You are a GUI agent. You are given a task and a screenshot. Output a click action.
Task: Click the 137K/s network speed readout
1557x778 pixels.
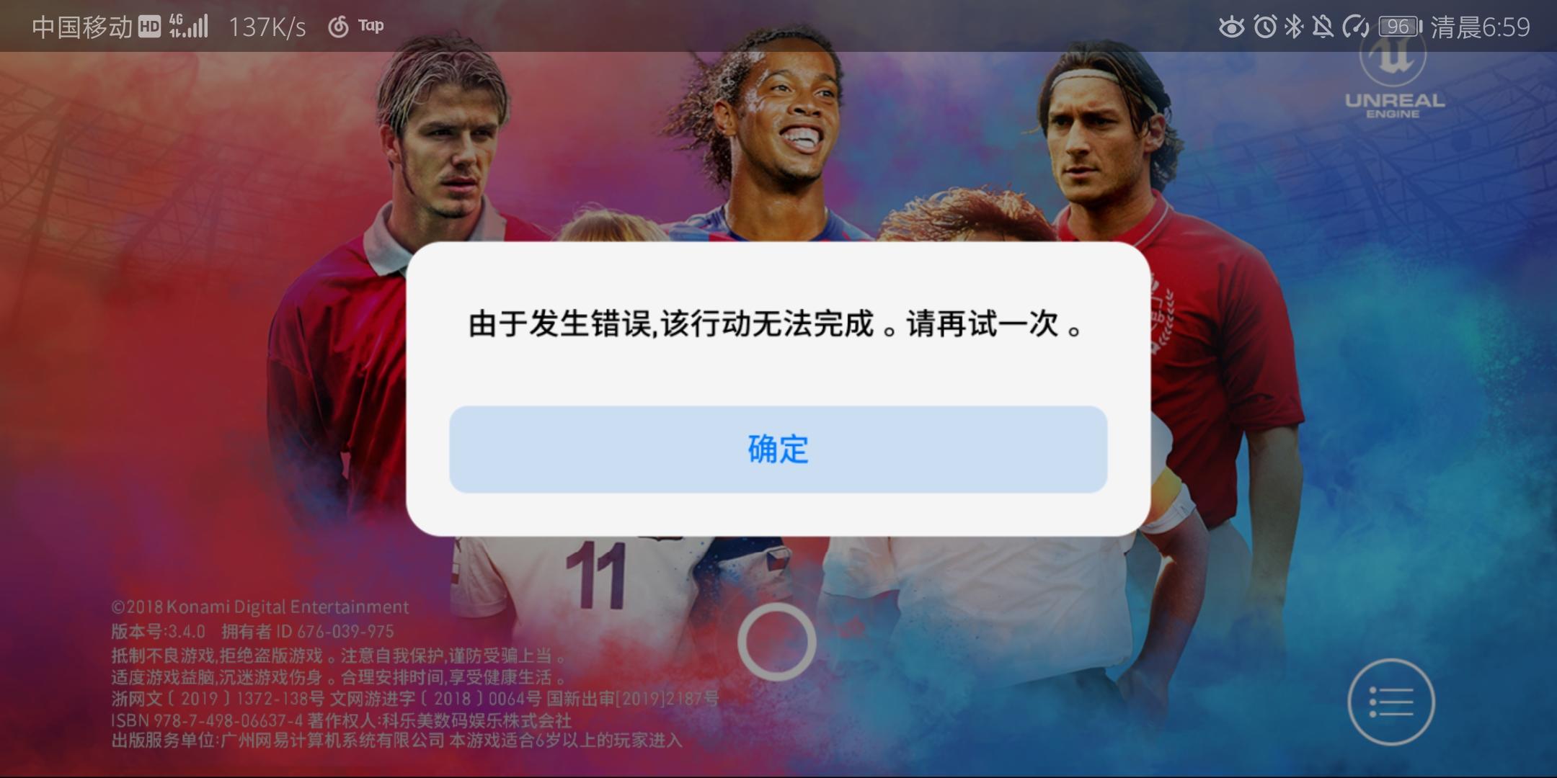(x=267, y=27)
